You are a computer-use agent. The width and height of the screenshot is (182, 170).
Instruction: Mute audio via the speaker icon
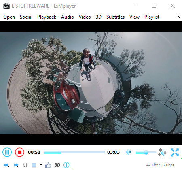(128, 152)
